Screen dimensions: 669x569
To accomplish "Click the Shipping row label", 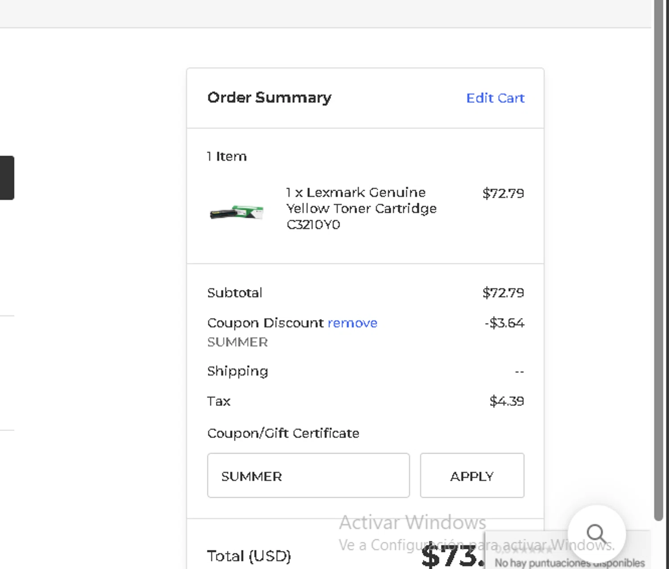I will pyautogui.click(x=237, y=371).
